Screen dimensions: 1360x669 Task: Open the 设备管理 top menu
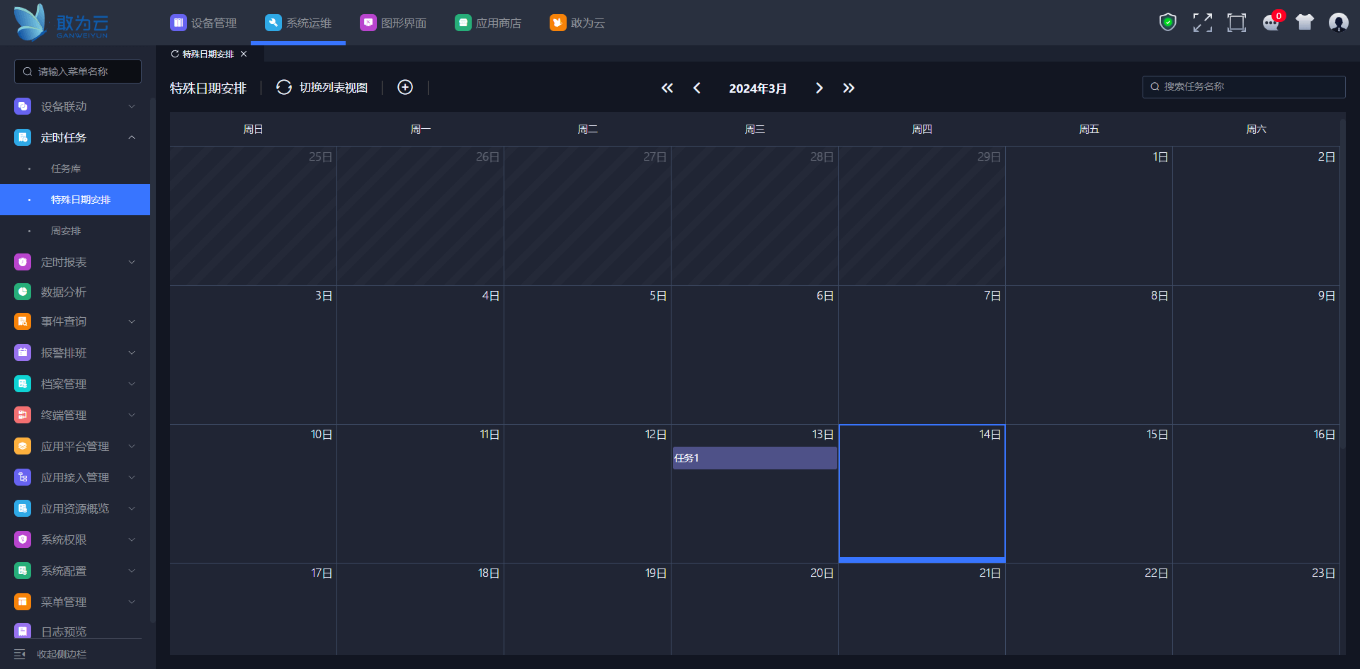coord(203,23)
